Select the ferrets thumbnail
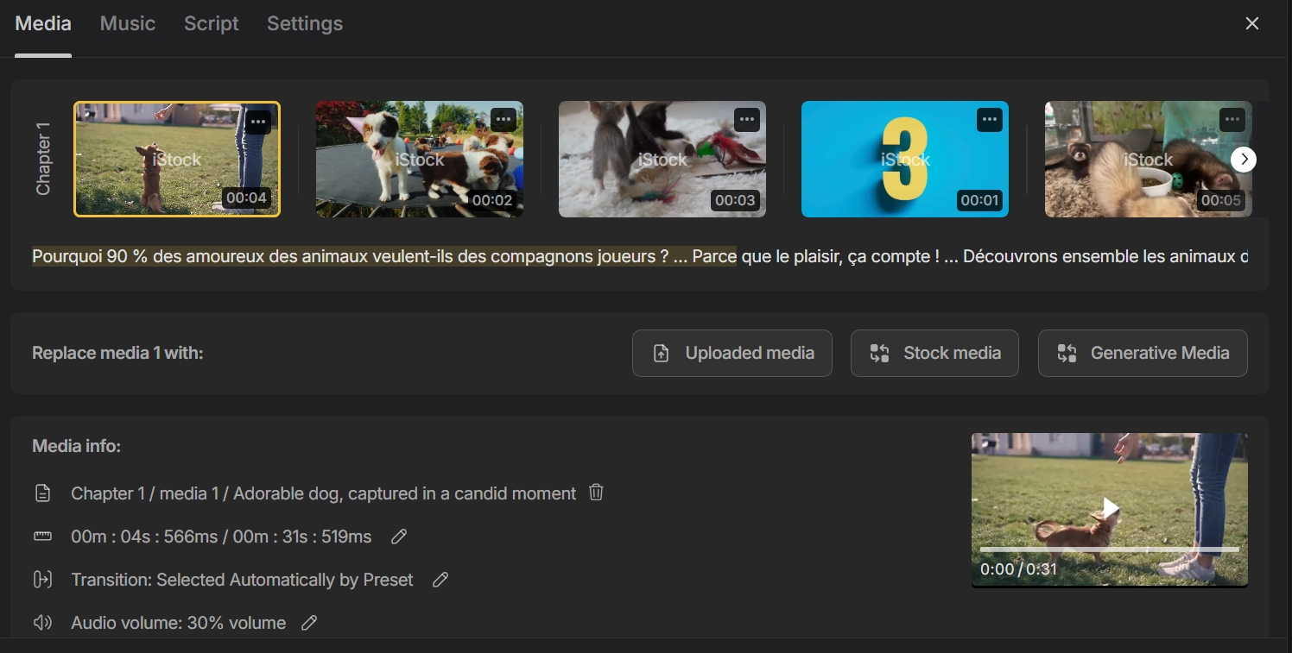 pyautogui.click(x=1149, y=159)
